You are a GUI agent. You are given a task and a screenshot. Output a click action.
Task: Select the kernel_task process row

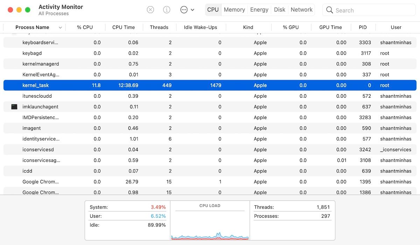(210, 85)
